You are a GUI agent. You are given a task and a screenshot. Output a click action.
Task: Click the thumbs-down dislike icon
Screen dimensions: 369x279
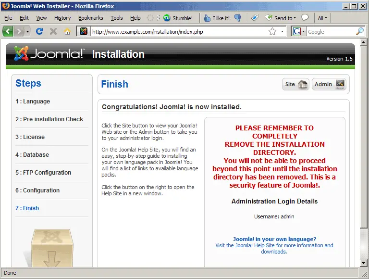[238, 18]
